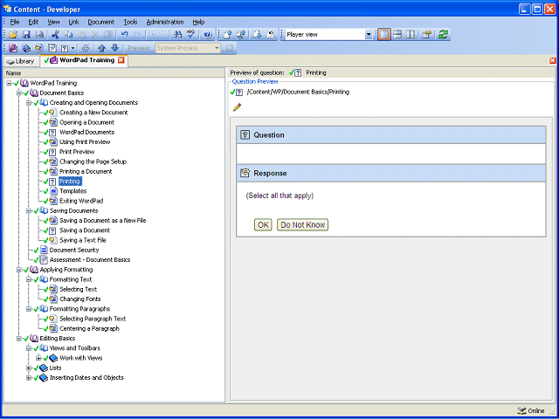Select Creating a New Document topic
The width and height of the screenshot is (559, 419).
pos(93,113)
